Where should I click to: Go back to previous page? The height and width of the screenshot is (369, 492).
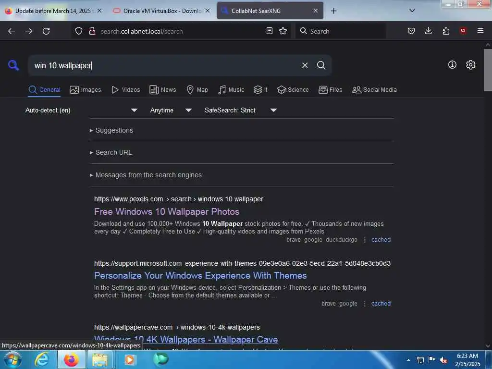12,31
